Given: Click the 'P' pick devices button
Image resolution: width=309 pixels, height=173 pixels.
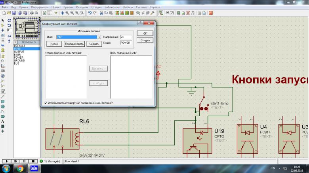Looking at the screenshot, I should click(15, 42).
